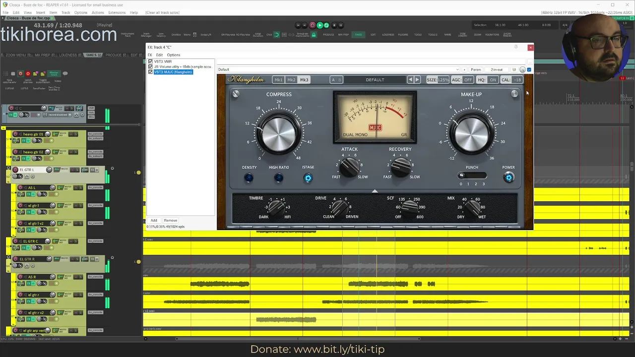Screen dimensions: 635x357
Task: Toggle the MJUC POWER button
Action: pos(508,178)
